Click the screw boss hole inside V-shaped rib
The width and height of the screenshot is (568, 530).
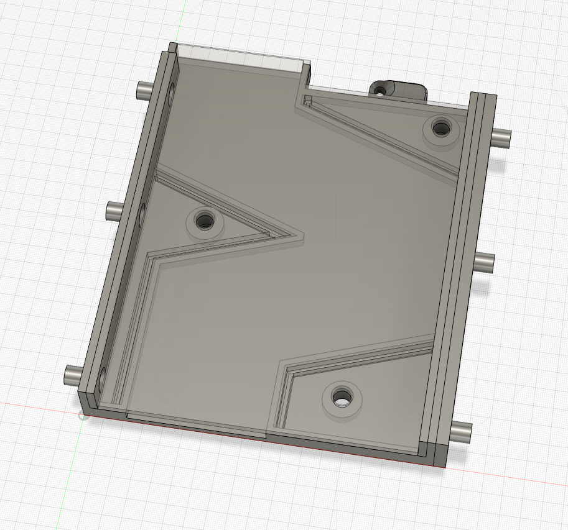pyautogui.click(x=205, y=219)
